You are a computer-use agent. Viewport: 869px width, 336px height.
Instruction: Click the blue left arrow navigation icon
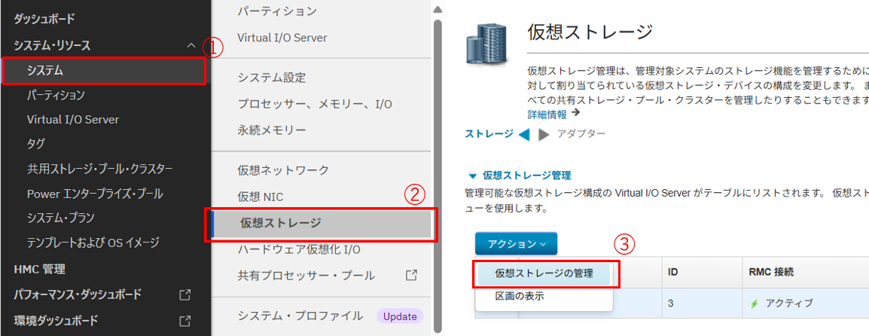tap(524, 135)
